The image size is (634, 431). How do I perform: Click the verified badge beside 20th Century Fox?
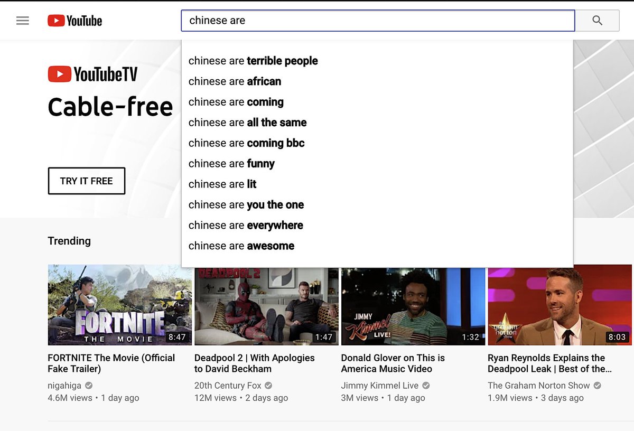(268, 386)
